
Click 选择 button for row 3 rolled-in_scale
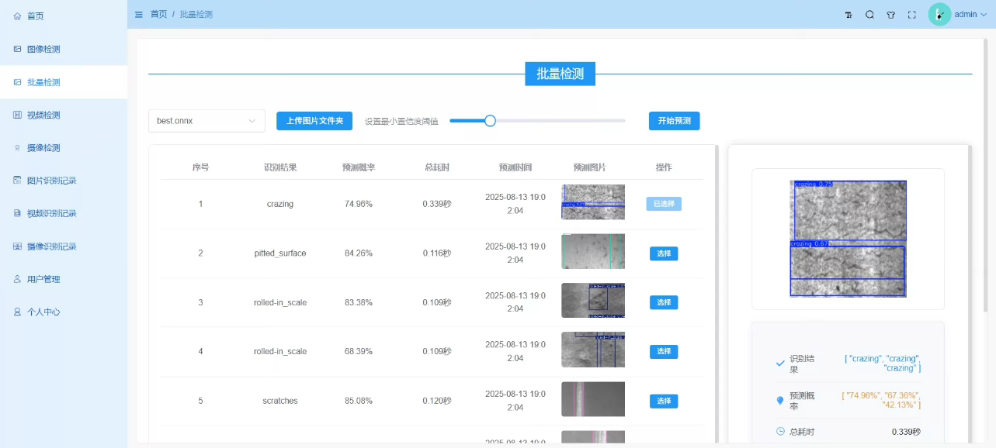pyautogui.click(x=664, y=302)
